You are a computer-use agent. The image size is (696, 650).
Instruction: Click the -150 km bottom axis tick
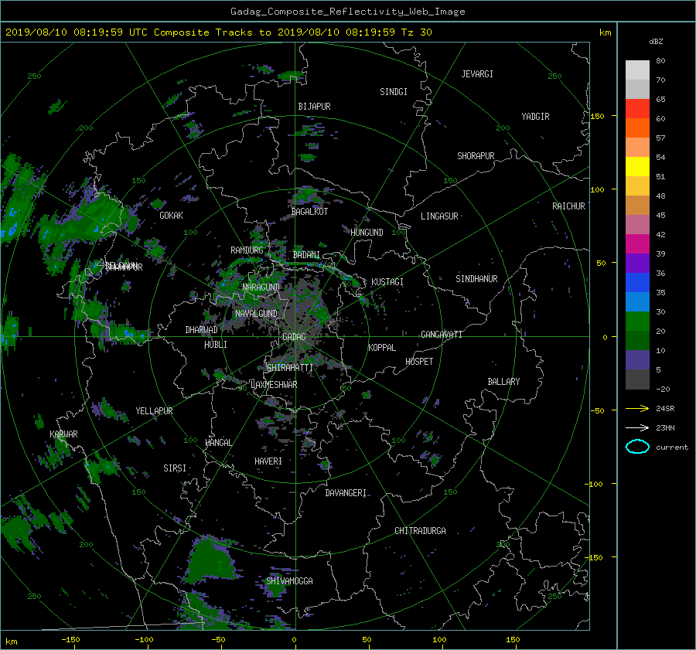click(x=70, y=640)
